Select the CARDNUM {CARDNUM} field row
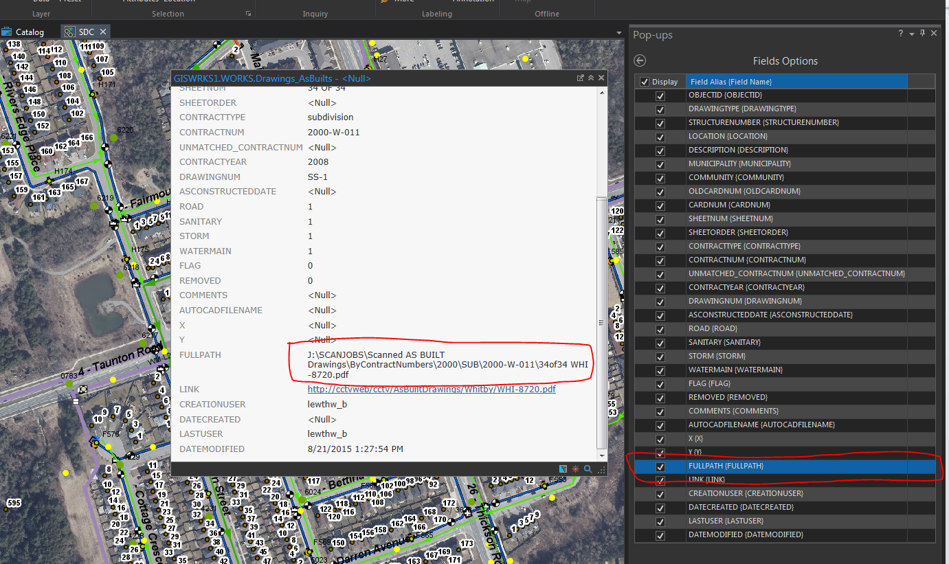The image size is (949, 564). point(784,205)
